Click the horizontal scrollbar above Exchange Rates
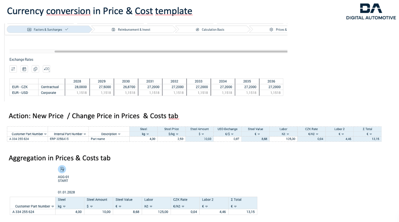Screen dimensions: 399x222 [x=171, y=52]
